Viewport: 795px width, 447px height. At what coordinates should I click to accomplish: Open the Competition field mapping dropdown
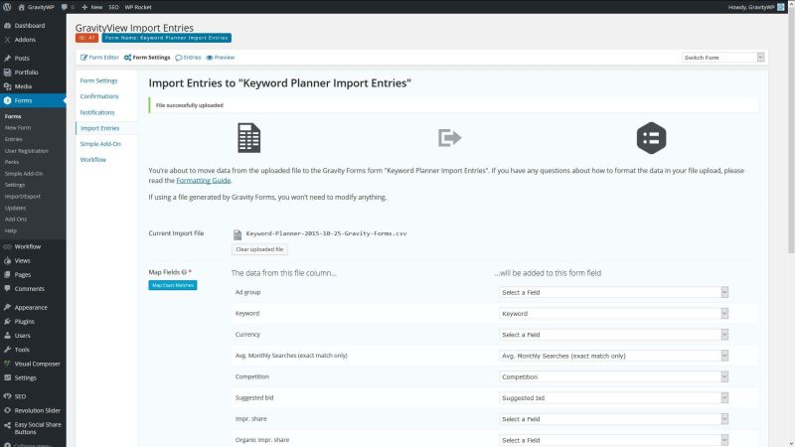tap(613, 377)
